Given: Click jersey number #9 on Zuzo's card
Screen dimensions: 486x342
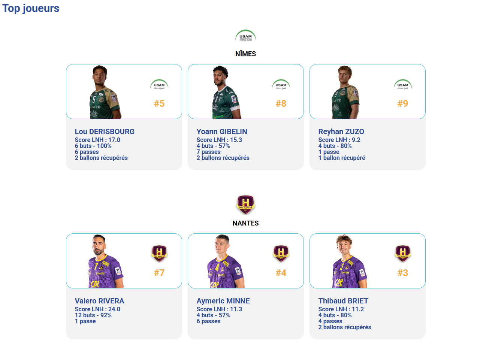Looking at the screenshot, I should tap(403, 104).
